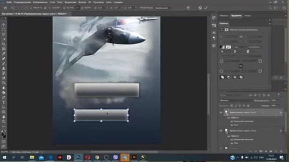Switch to warp mode icon

pyautogui.click(x=188, y=8)
